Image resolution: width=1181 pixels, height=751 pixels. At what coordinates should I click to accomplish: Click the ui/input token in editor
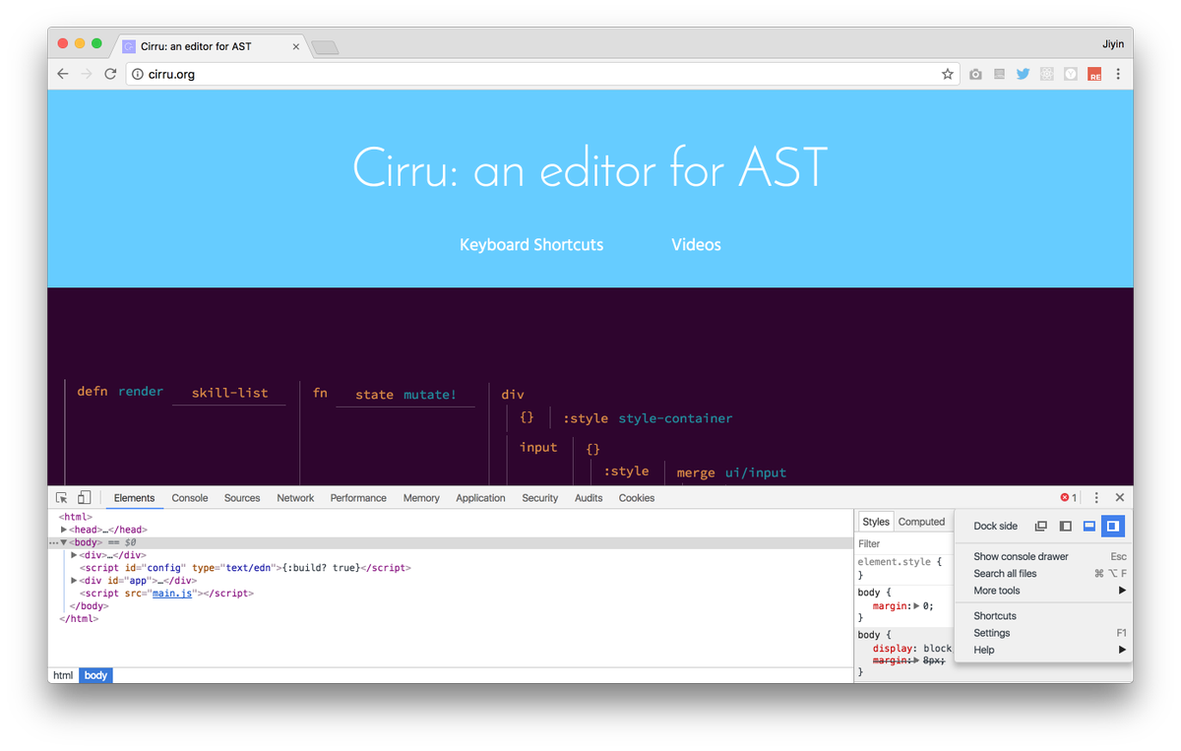click(756, 472)
